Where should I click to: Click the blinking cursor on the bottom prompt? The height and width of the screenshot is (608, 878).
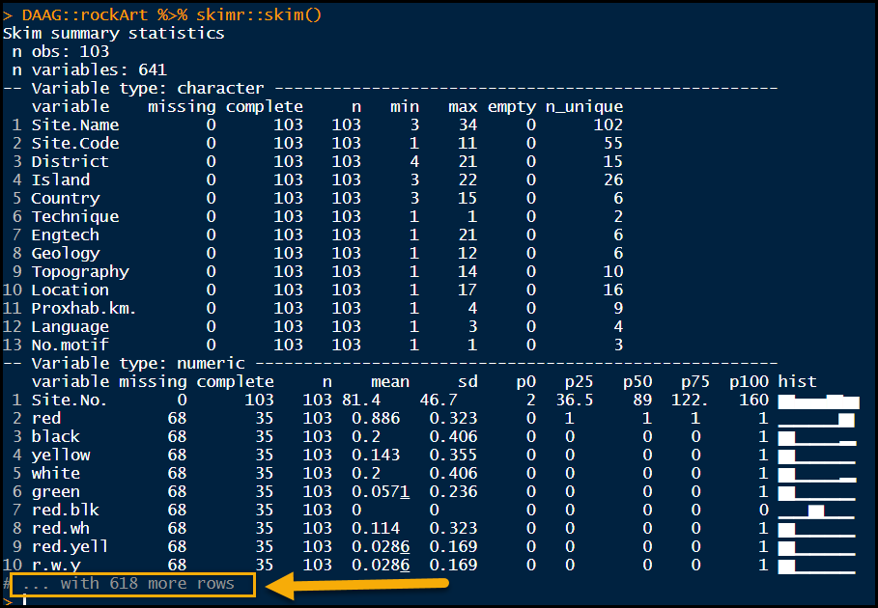(24, 601)
